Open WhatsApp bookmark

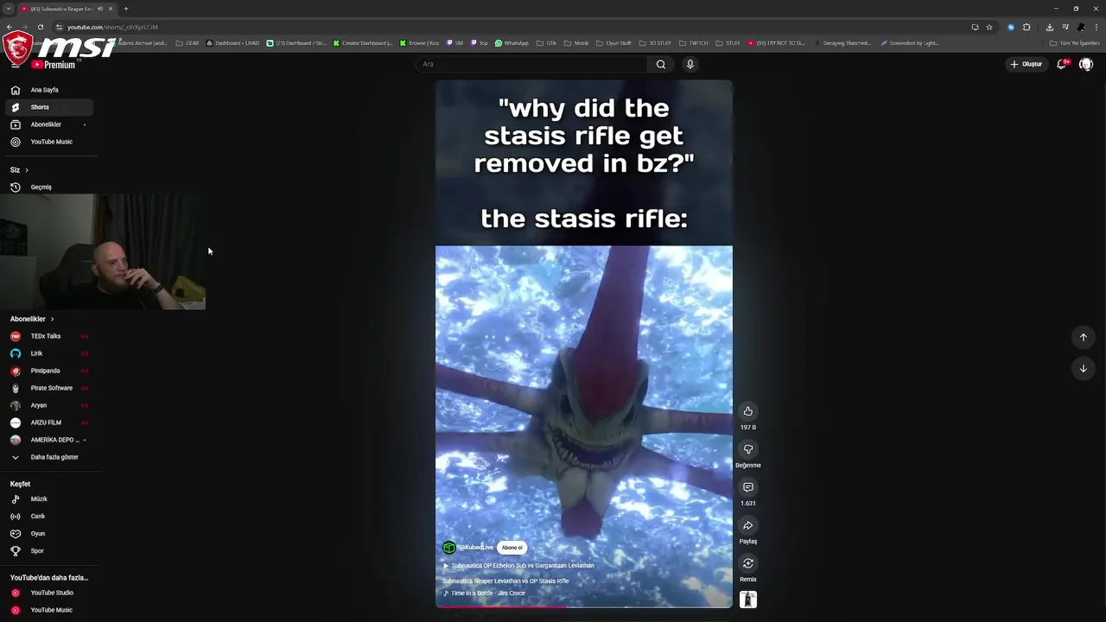[x=512, y=43]
